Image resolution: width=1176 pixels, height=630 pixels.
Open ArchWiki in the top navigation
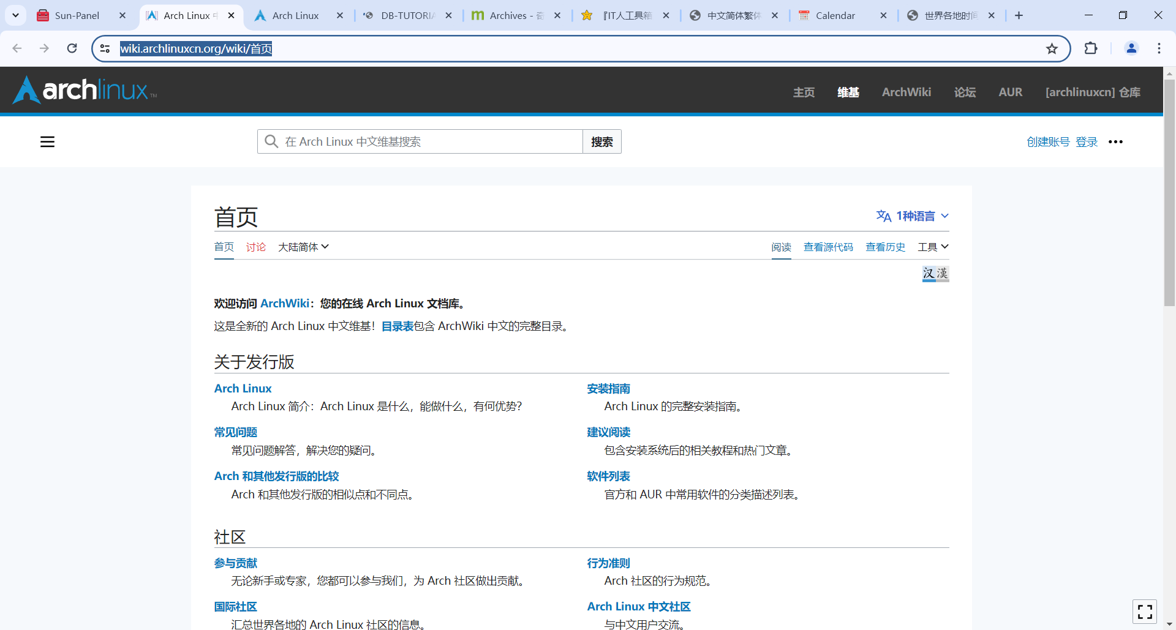(907, 92)
